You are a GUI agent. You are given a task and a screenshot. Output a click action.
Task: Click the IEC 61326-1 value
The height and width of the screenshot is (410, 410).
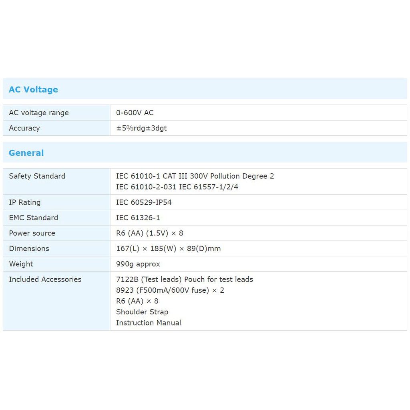pyautogui.click(x=138, y=218)
